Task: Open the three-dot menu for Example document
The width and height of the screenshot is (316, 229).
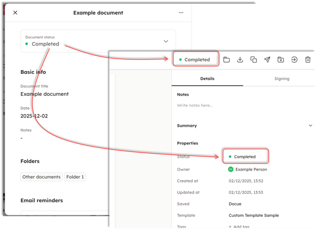Action: pyautogui.click(x=181, y=13)
